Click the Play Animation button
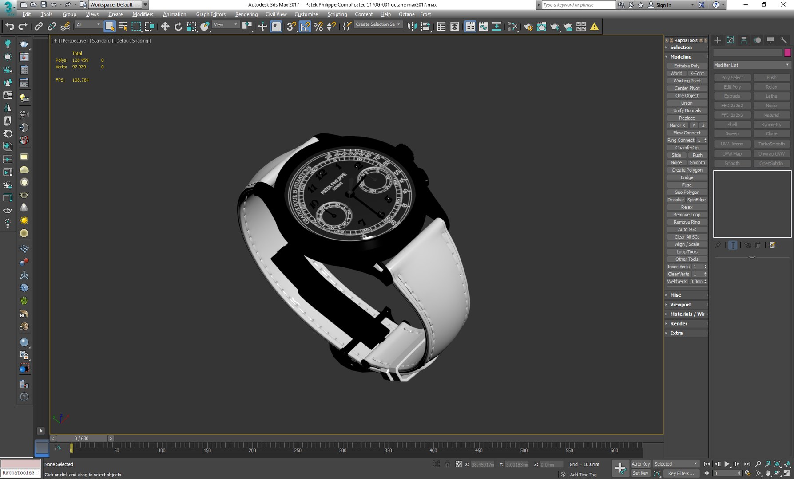 pyautogui.click(x=727, y=464)
